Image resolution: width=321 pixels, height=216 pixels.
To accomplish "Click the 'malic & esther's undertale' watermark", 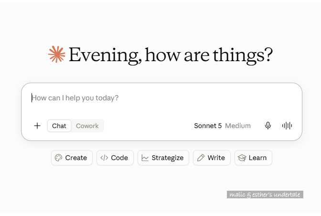I will coord(265,194).
